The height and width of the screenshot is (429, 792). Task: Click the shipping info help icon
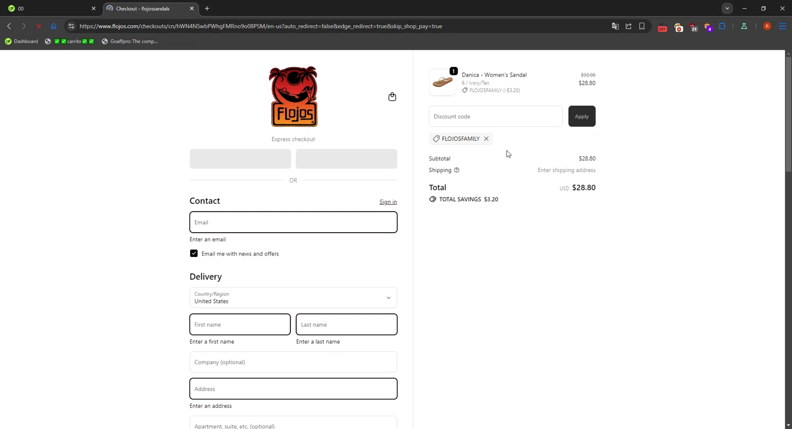click(457, 170)
